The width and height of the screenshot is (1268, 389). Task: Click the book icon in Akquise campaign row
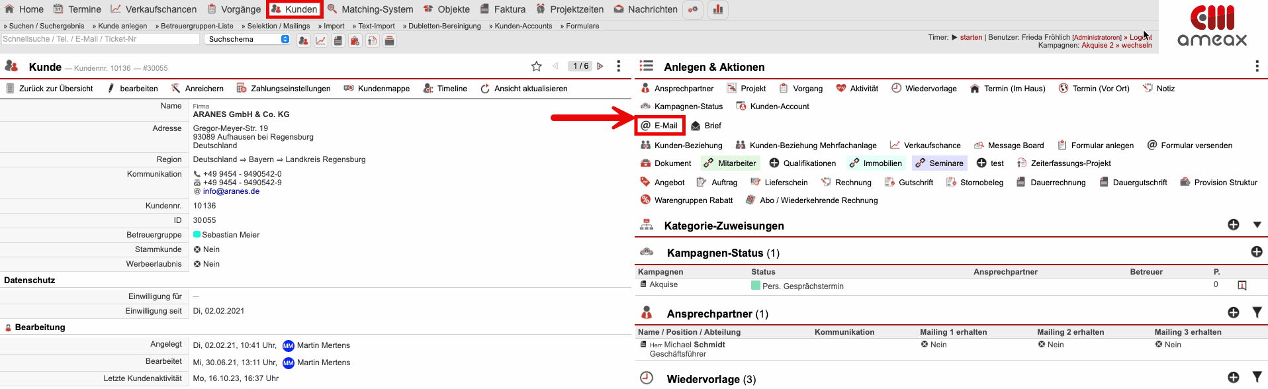(1242, 285)
